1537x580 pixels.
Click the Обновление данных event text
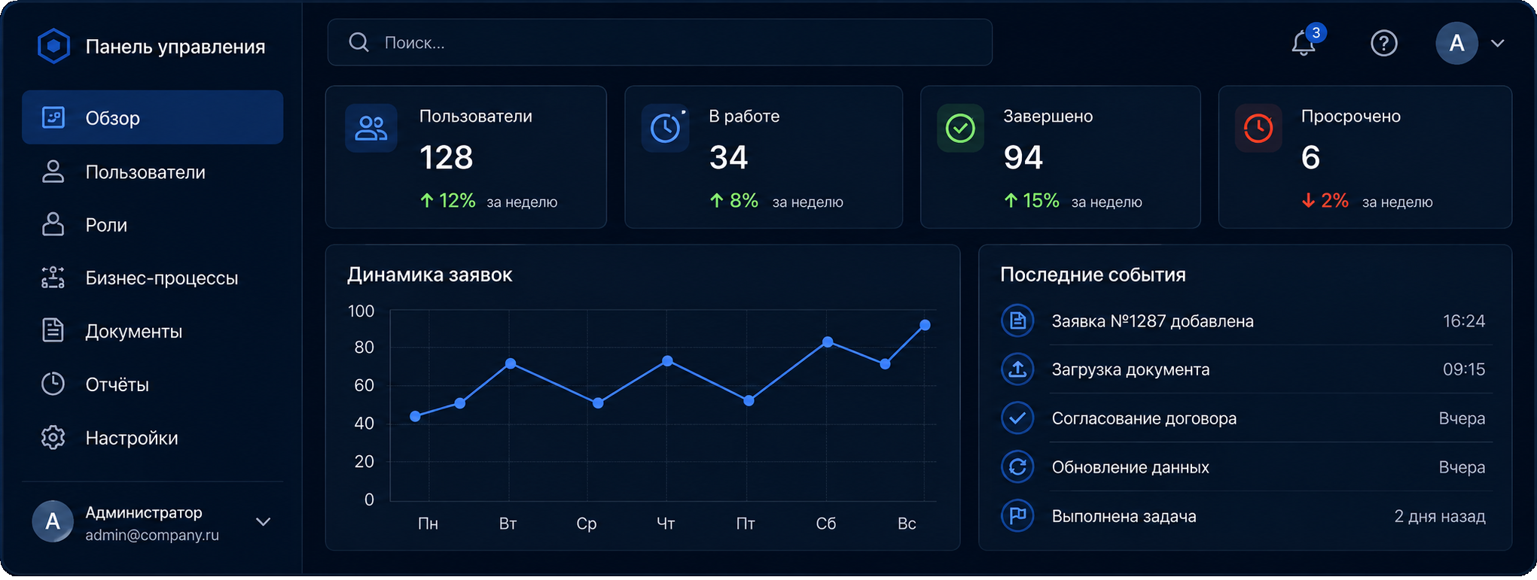tap(1130, 467)
